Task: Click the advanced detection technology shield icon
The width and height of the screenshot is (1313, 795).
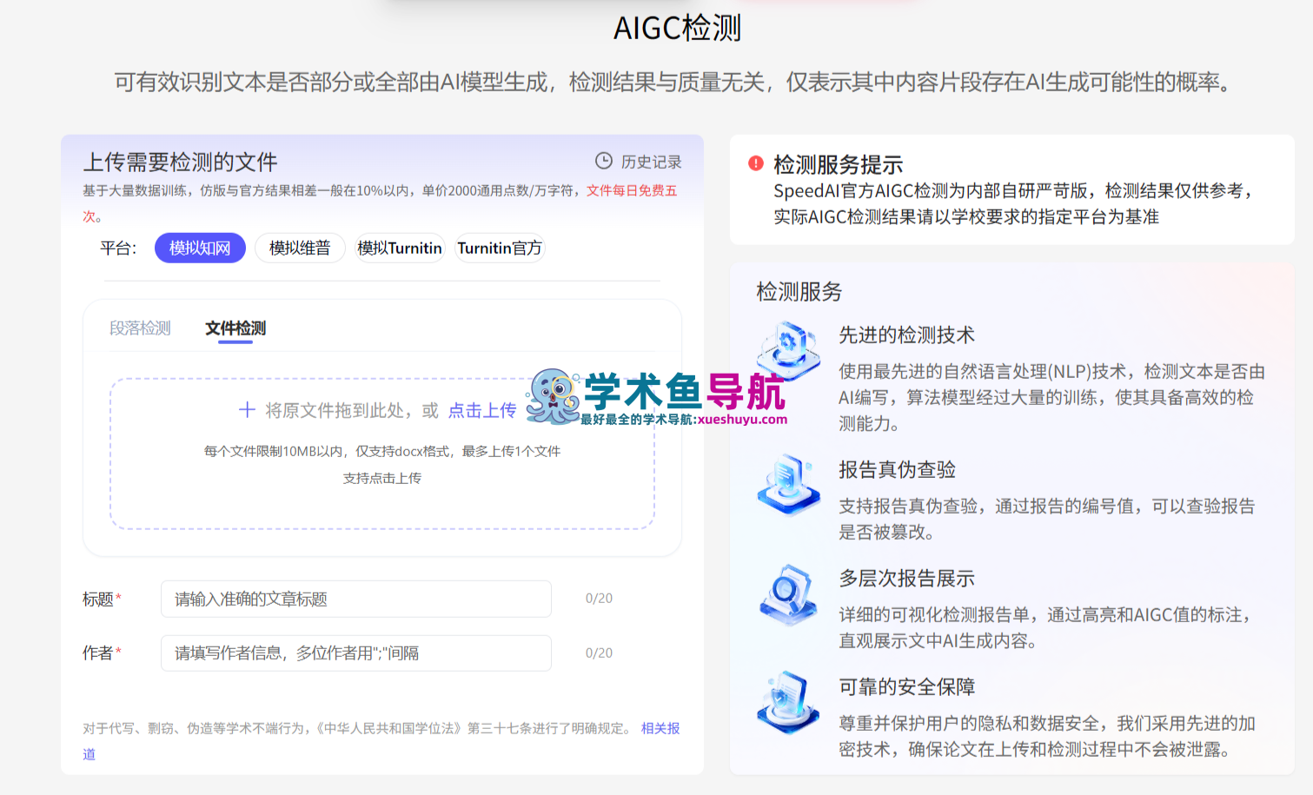Action: (788, 349)
